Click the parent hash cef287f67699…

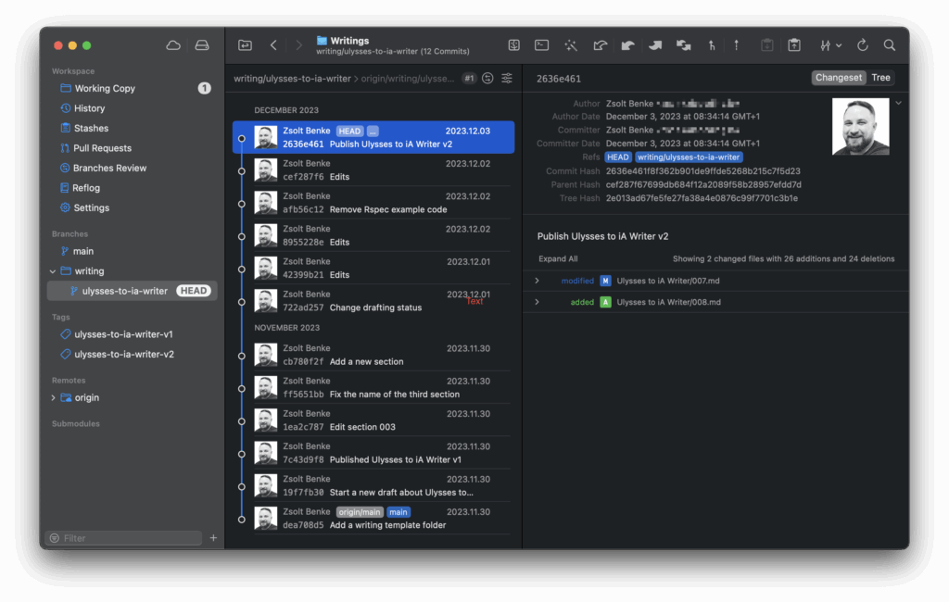pyautogui.click(x=703, y=184)
